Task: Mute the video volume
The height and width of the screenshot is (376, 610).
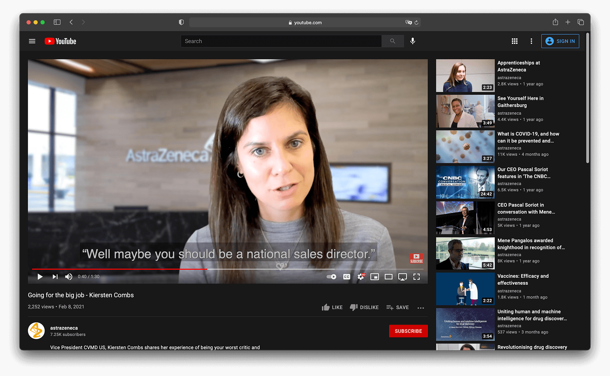Action: click(x=69, y=276)
